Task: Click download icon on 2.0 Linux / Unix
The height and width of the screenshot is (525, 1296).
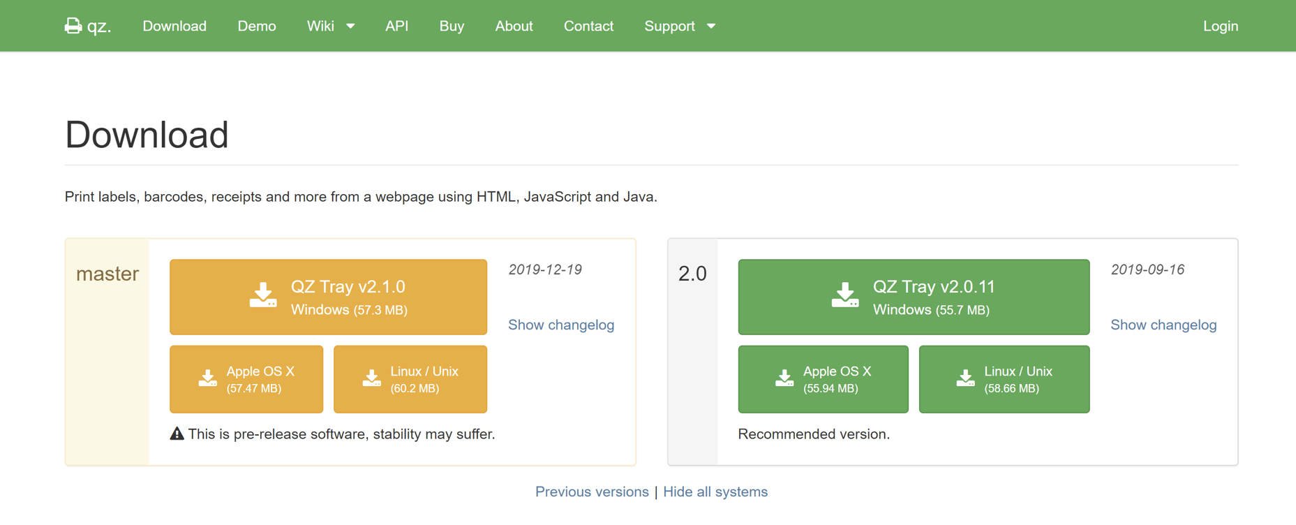Action: [965, 378]
